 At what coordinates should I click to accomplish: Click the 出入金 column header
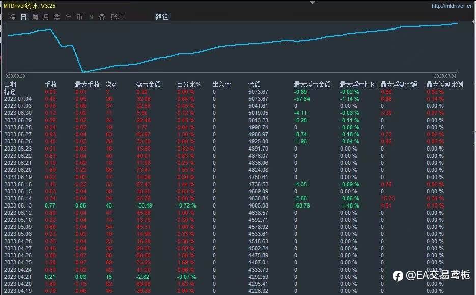click(x=221, y=84)
